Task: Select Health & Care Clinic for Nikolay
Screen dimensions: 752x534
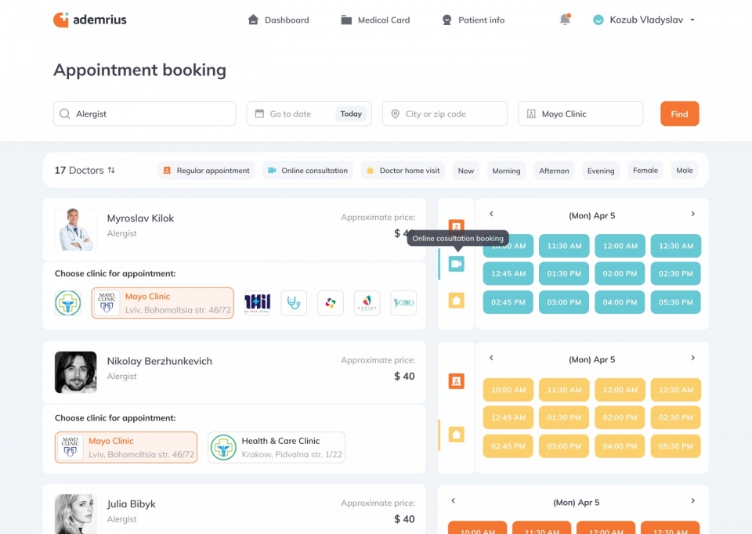Action: [277, 447]
